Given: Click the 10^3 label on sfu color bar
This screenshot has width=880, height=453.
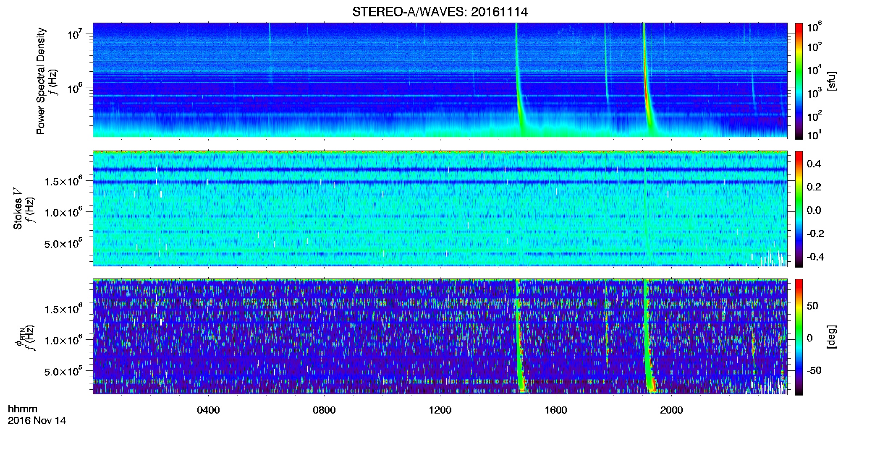Looking at the screenshot, I should click(x=814, y=93).
